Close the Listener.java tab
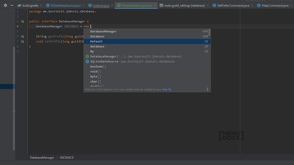The image size is (294, 165). [x=112, y=5]
